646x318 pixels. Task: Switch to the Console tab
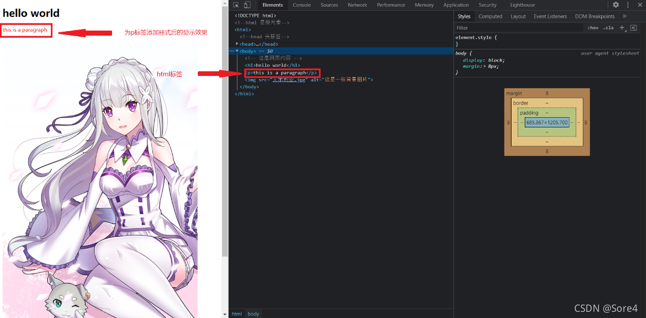[x=302, y=5]
